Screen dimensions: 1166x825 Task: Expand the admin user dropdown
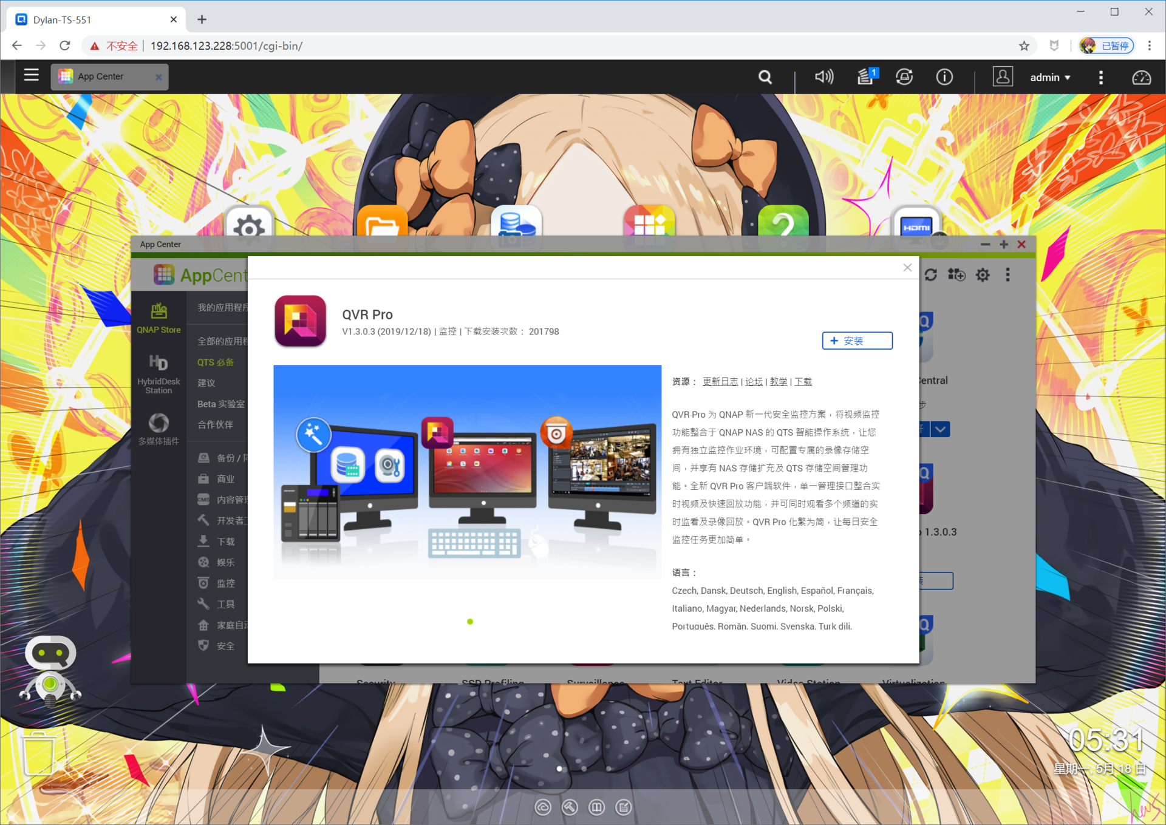pos(1050,78)
